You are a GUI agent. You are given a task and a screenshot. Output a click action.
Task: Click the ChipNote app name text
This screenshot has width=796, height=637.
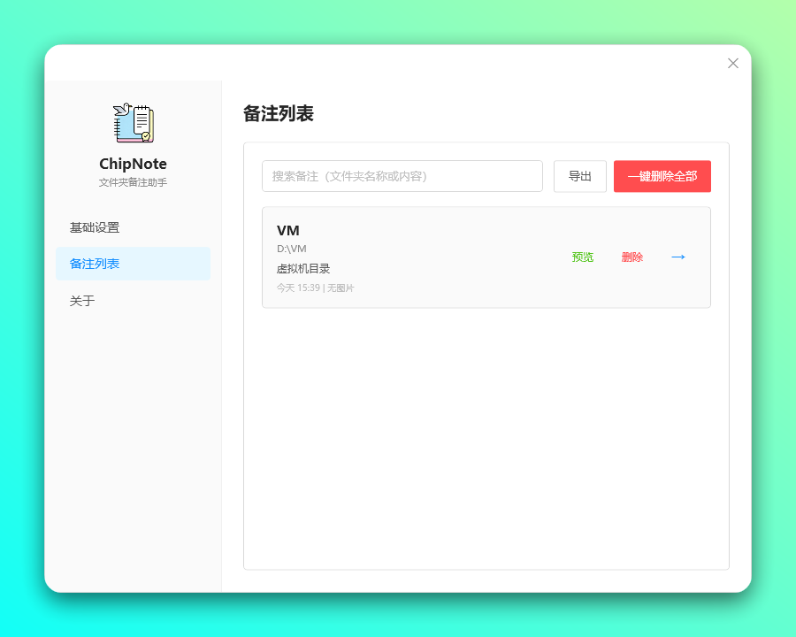tap(133, 164)
